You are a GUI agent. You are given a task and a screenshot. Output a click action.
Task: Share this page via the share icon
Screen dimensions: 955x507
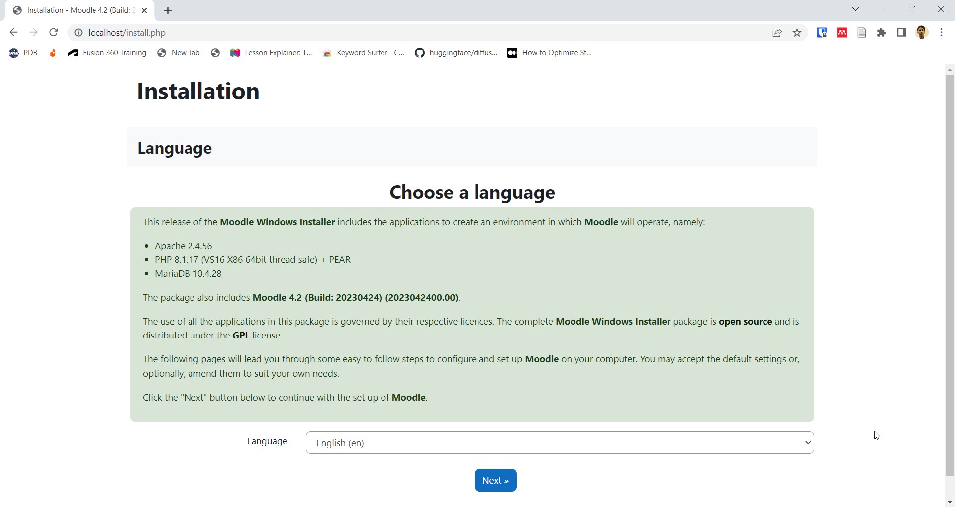pos(777,33)
